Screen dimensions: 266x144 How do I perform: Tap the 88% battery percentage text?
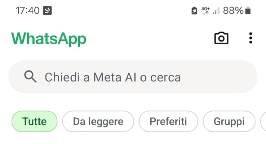[233, 11]
